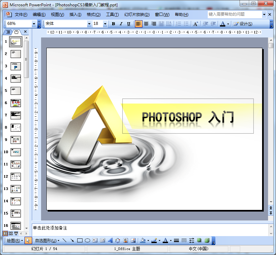
Task: Toggle center text alignment
Action: [146, 24]
